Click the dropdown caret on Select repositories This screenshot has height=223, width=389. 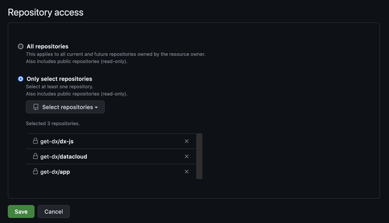[96, 108]
